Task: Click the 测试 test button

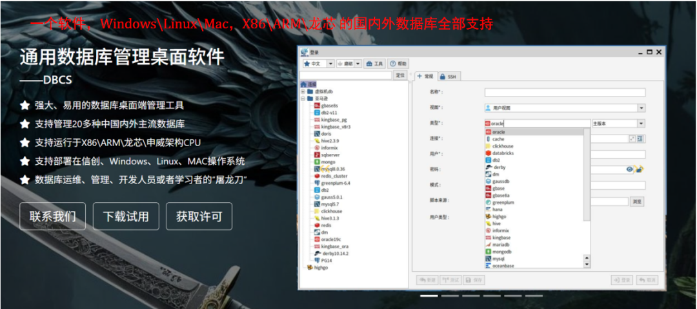Action: pos(450,280)
